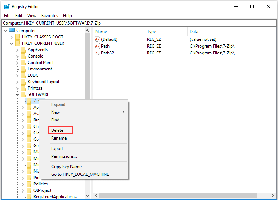Click the Path32 string value icon
The height and width of the screenshot is (200, 278).
(x=97, y=53)
